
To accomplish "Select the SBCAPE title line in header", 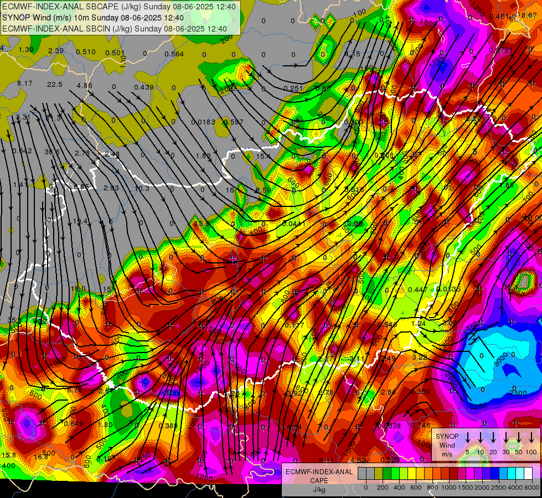I will pos(119,7).
